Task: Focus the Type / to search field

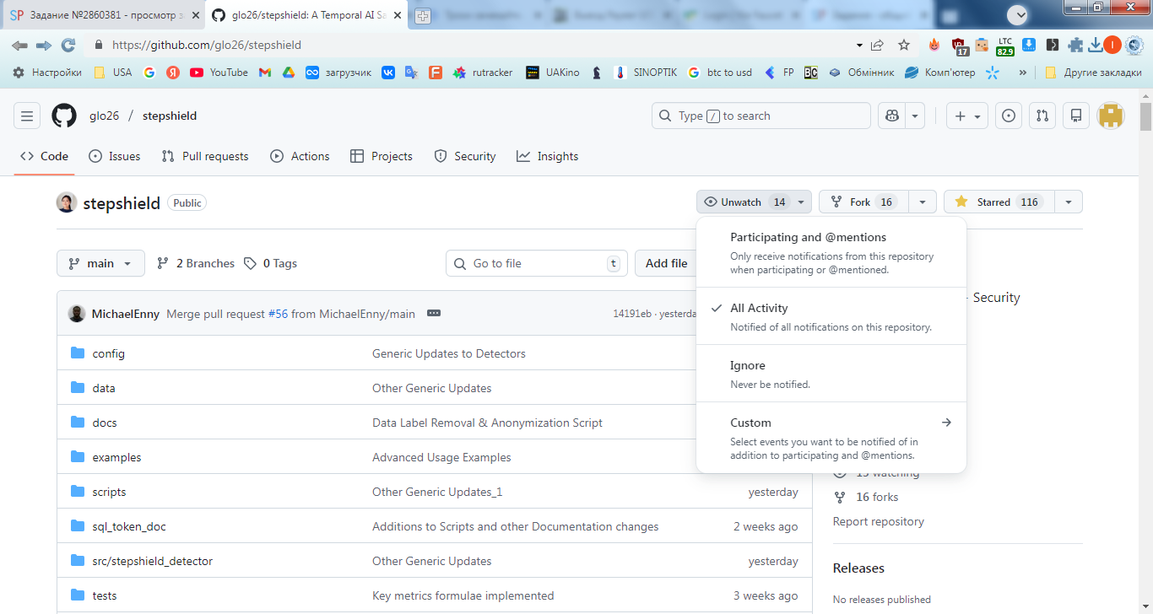Action: click(x=761, y=116)
